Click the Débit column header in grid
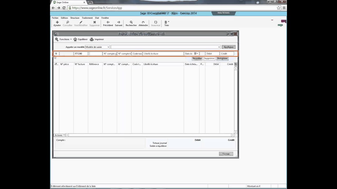This screenshot has width=337, height=189. pos(212,64)
